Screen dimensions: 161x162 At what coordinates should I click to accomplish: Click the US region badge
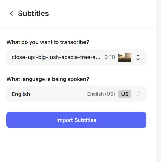point(125,94)
